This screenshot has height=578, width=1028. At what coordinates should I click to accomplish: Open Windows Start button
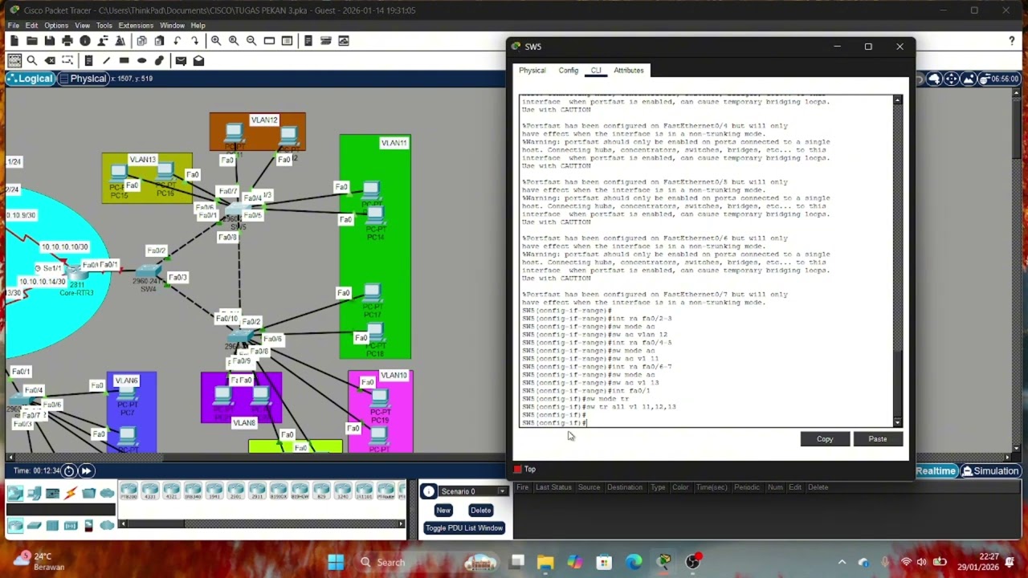(x=336, y=562)
